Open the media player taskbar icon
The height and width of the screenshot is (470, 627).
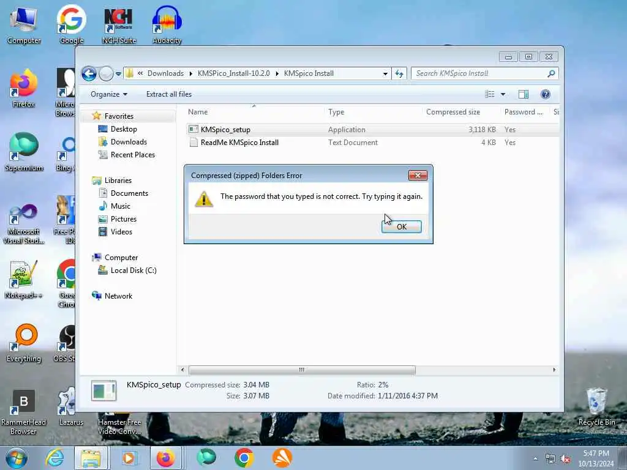click(x=129, y=458)
